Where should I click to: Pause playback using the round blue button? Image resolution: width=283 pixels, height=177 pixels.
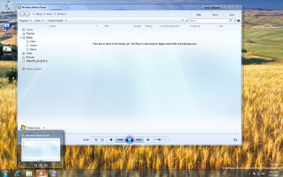point(129,140)
